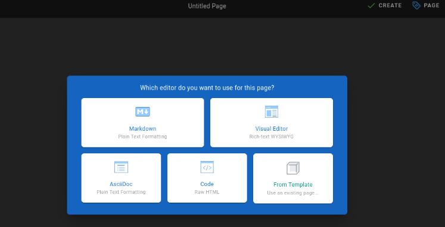Click the Markdown M-arrow icon
445x227 pixels.
[x=142, y=112]
